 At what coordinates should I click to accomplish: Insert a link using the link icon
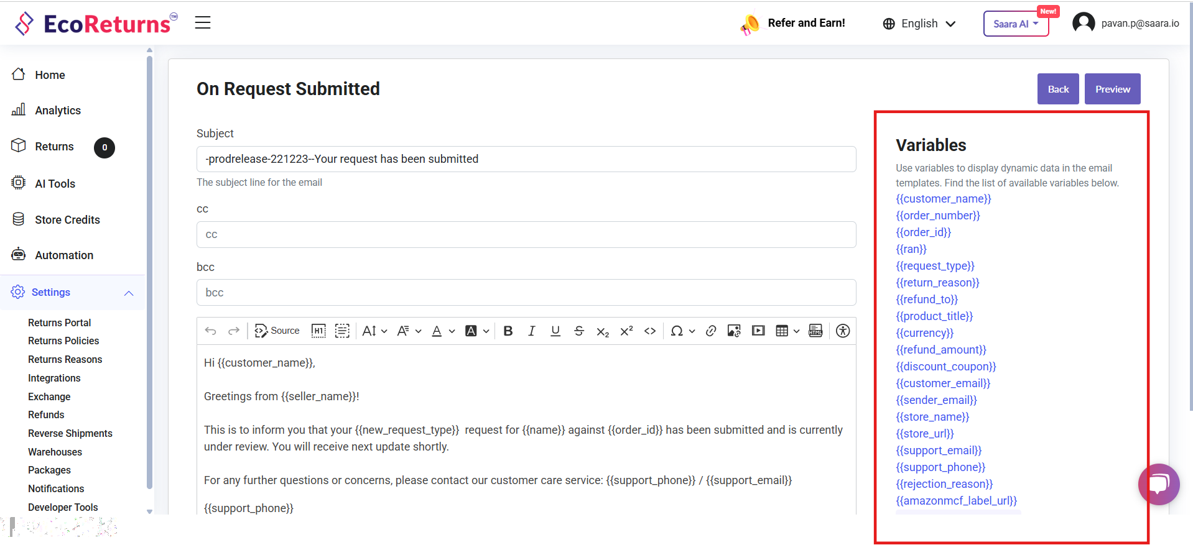711,331
